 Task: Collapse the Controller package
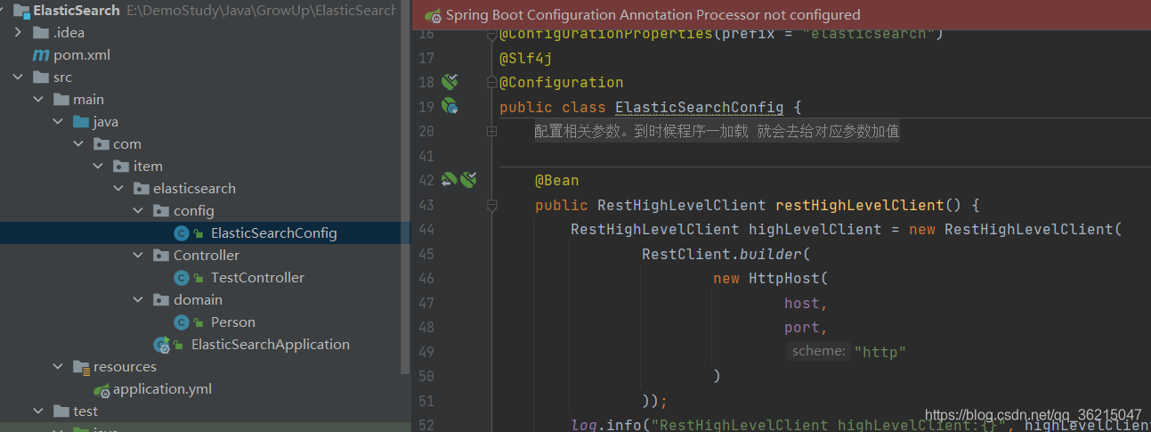(138, 256)
